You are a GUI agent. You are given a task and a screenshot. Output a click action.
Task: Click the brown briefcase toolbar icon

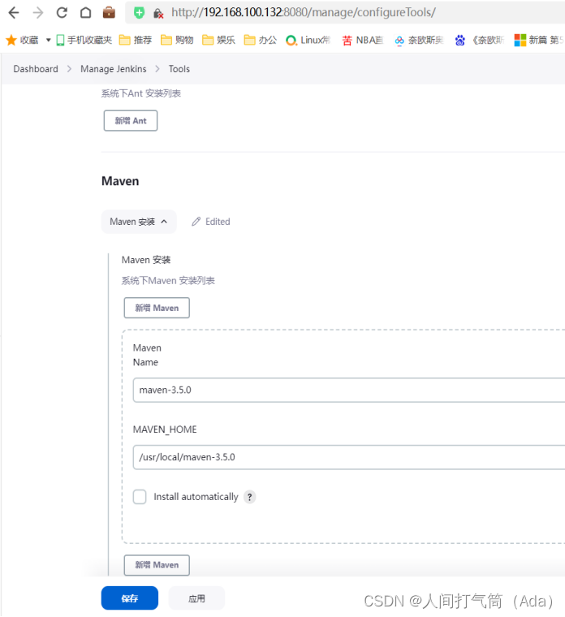click(109, 13)
